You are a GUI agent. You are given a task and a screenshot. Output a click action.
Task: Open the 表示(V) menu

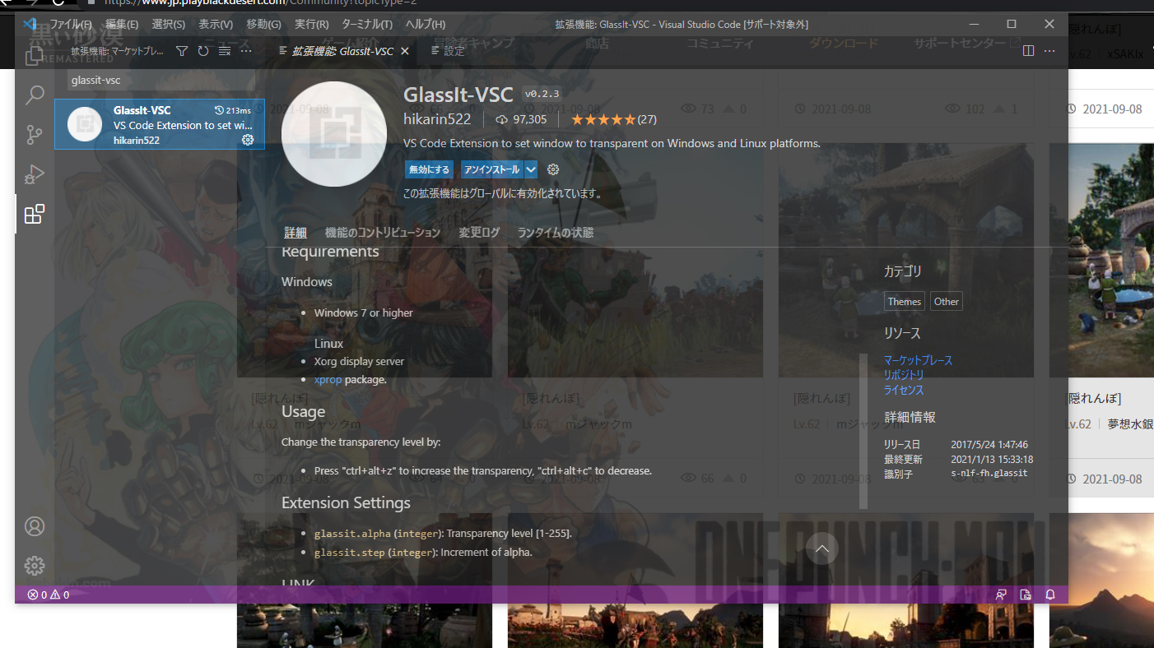tap(216, 24)
